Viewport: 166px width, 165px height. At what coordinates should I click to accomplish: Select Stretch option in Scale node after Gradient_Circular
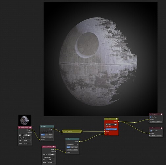[69, 147]
